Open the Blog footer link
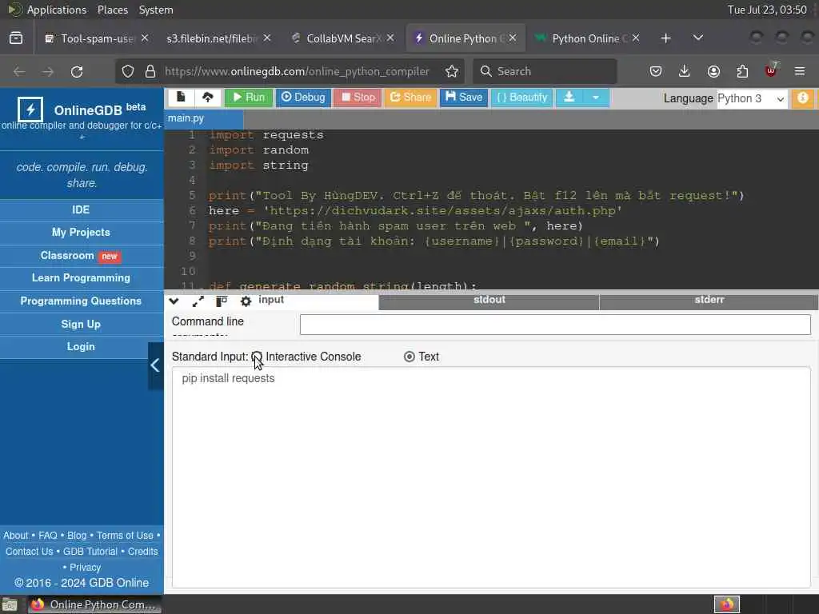The height and width of the screenshot is (614, 819). [77, 536]
